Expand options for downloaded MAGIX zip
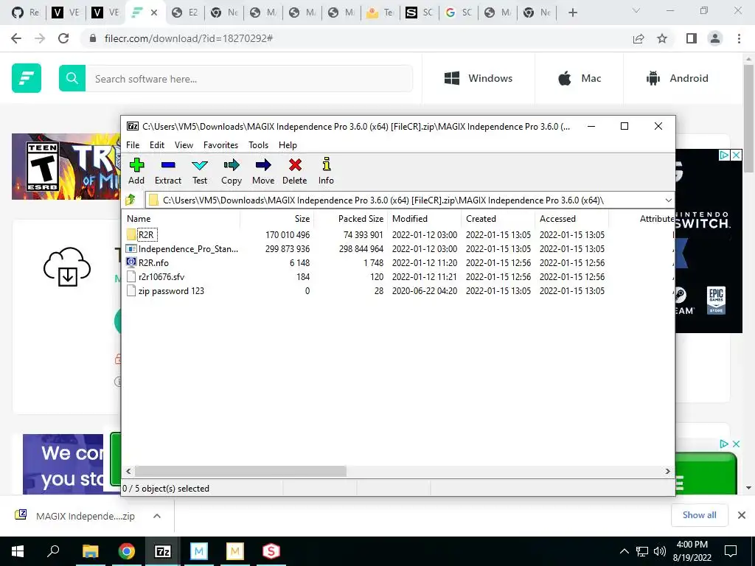Image resolution: width=755 pixels, height=566 pixels. 157,516
